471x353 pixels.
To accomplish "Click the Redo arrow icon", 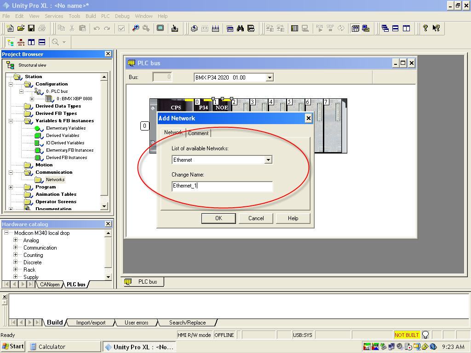I will click(107, 28).
